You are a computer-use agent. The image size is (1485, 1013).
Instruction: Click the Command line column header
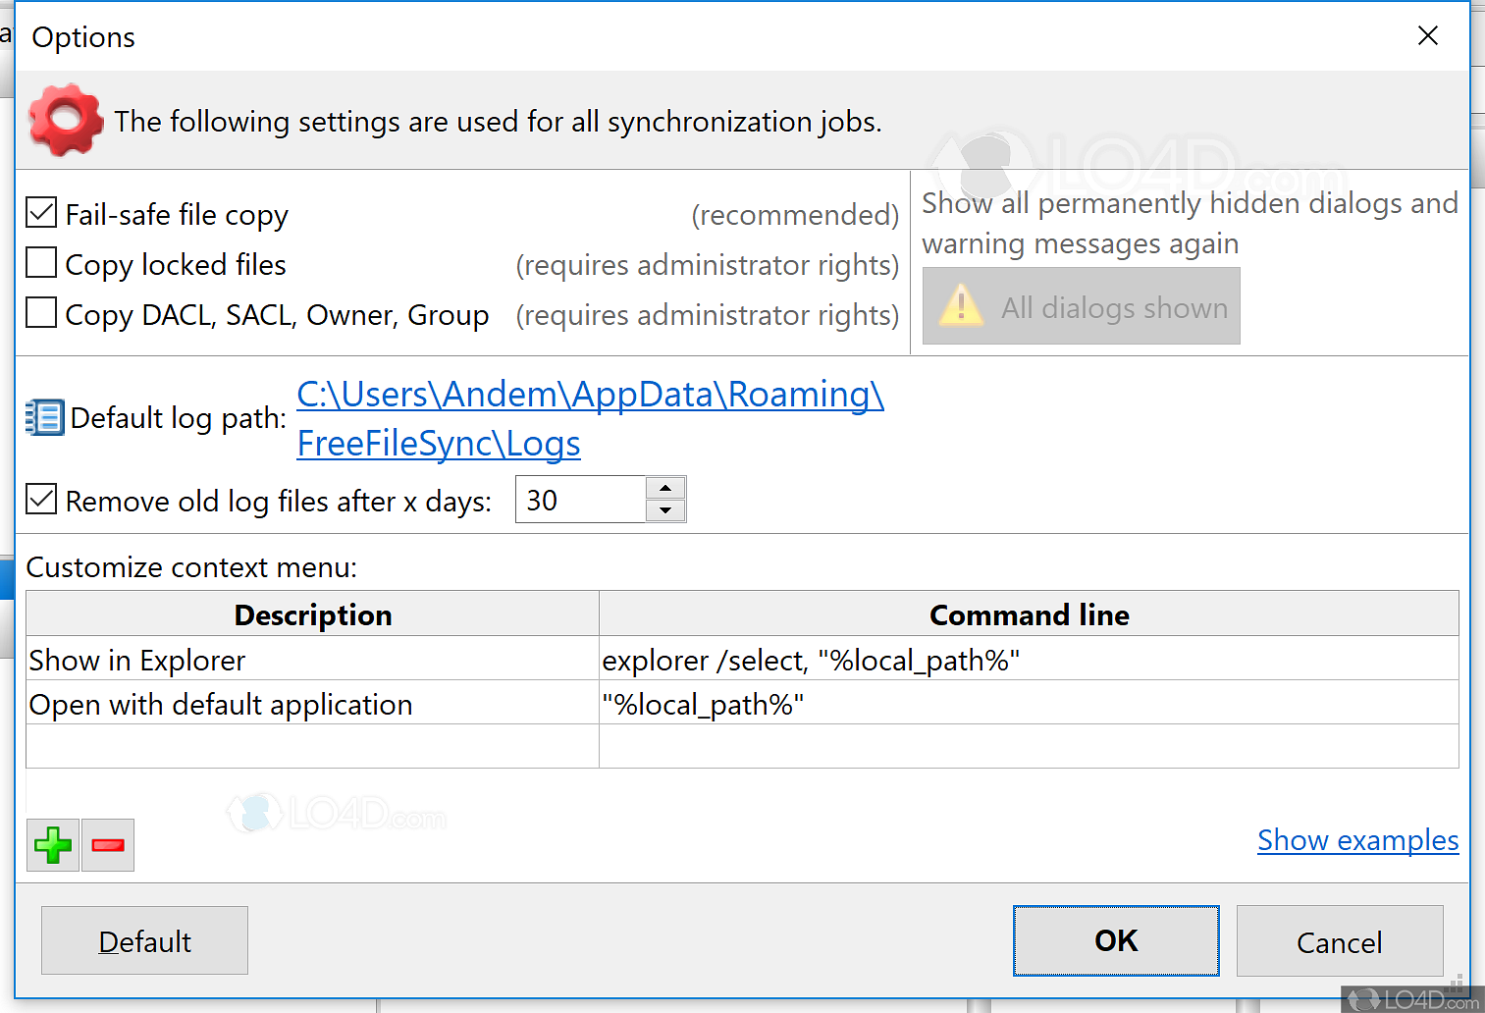[x=1029, y=614]
